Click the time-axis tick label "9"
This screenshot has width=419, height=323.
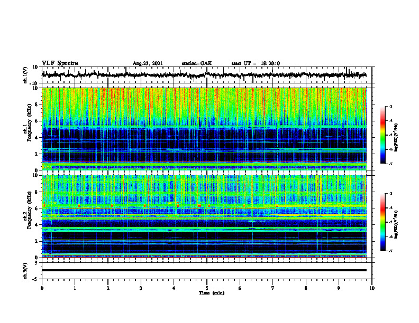click(339, 288)
